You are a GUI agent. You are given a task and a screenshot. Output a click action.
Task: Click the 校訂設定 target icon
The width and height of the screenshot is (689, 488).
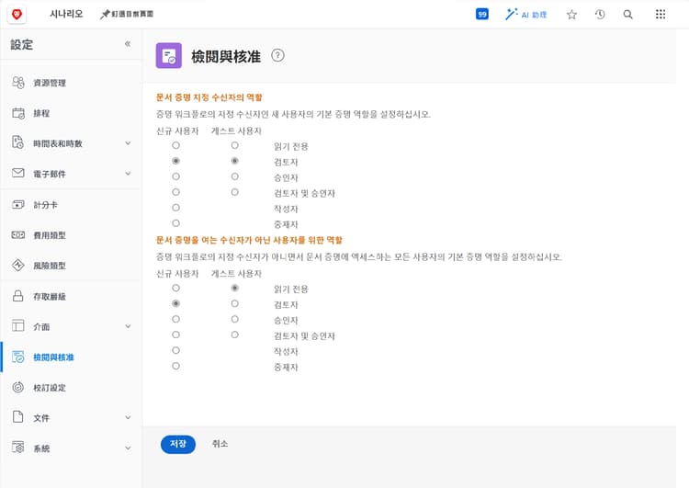[18, 387]
